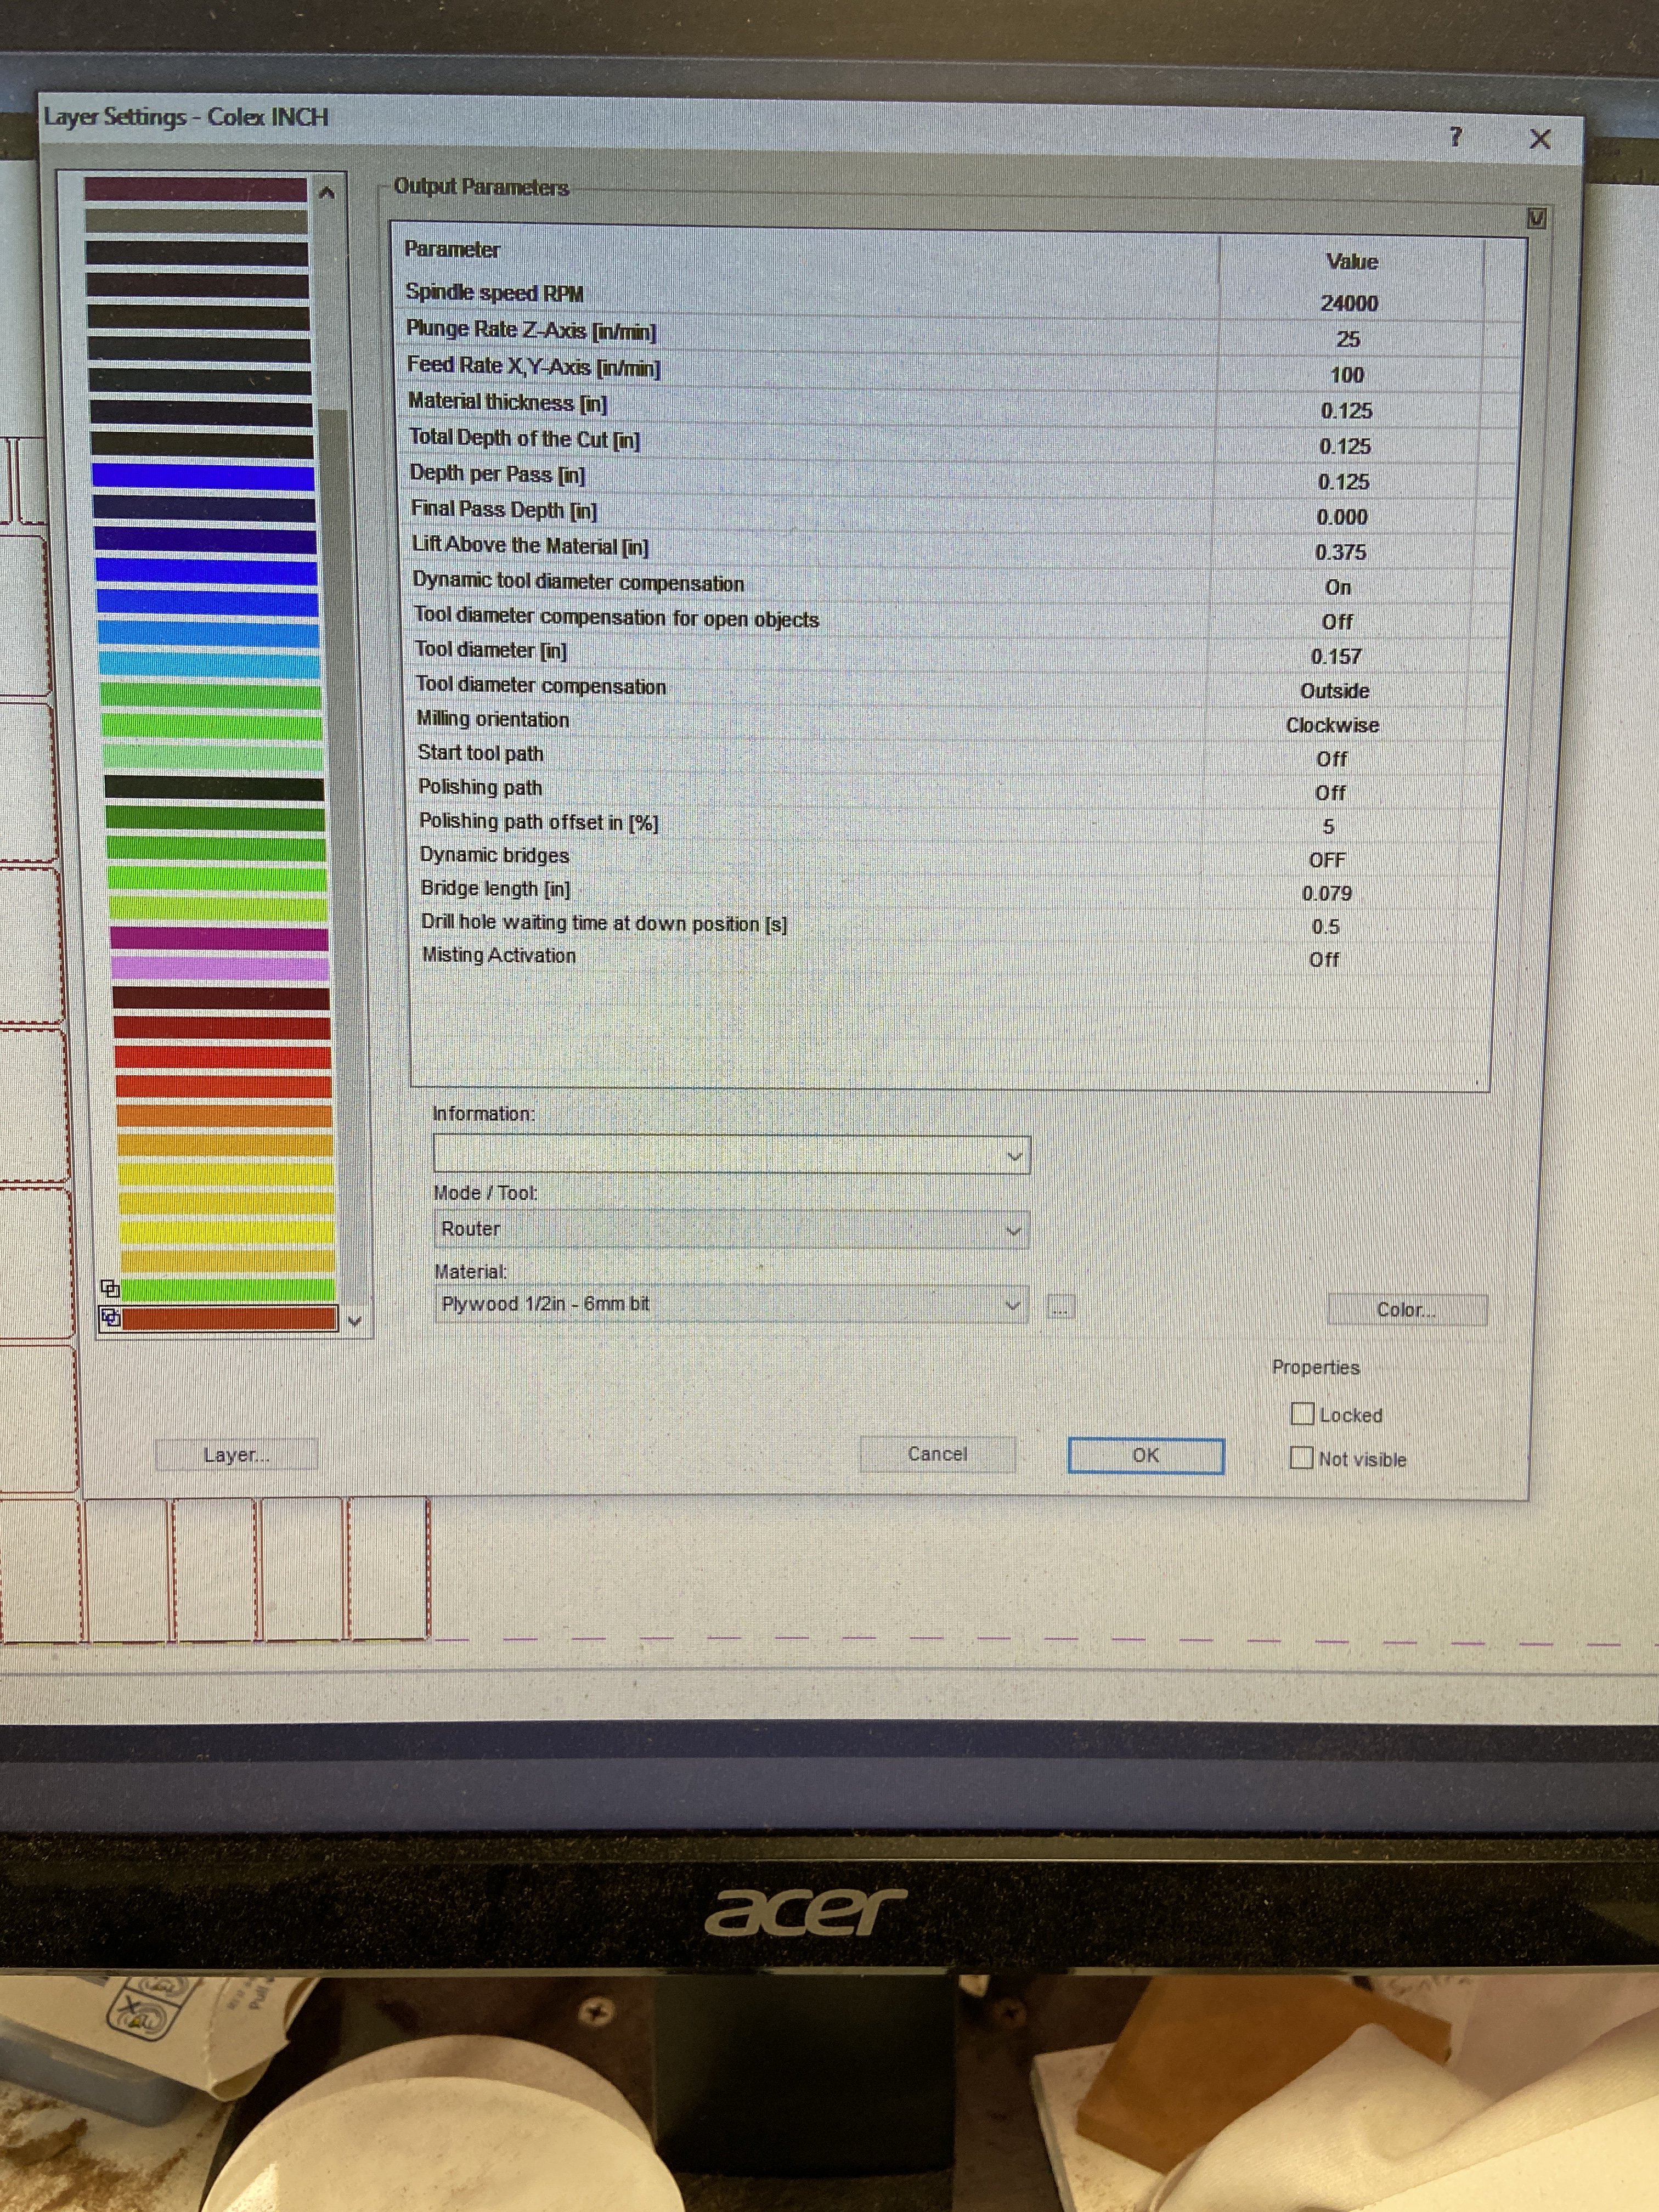Screen dimensions: 1659x2212
Task: Confirm with the OK button
Action: pyautogui.click(x=1145, y=1455)
